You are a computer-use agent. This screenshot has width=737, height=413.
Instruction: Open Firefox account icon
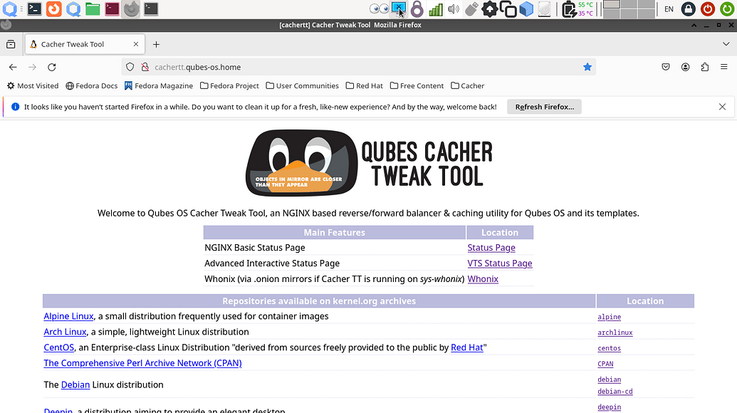click(x=685, y=67)
